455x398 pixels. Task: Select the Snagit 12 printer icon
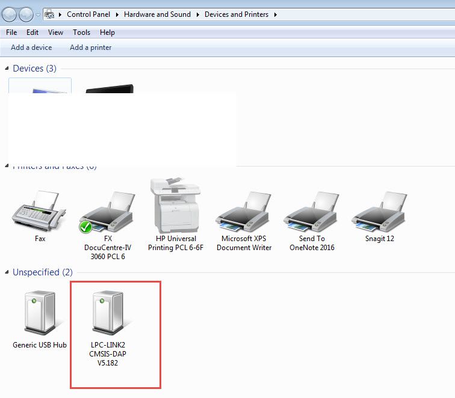tap(379, 212)
